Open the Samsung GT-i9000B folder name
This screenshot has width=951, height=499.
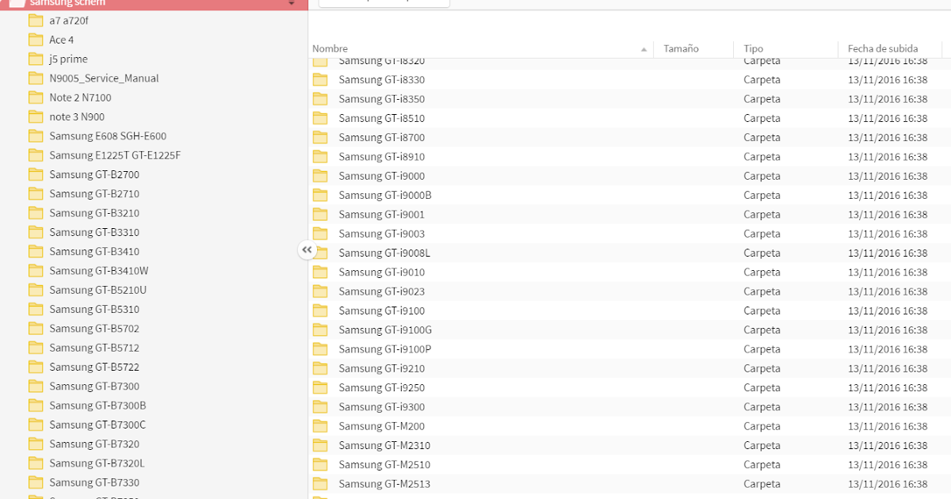click(x=385, y=195)
